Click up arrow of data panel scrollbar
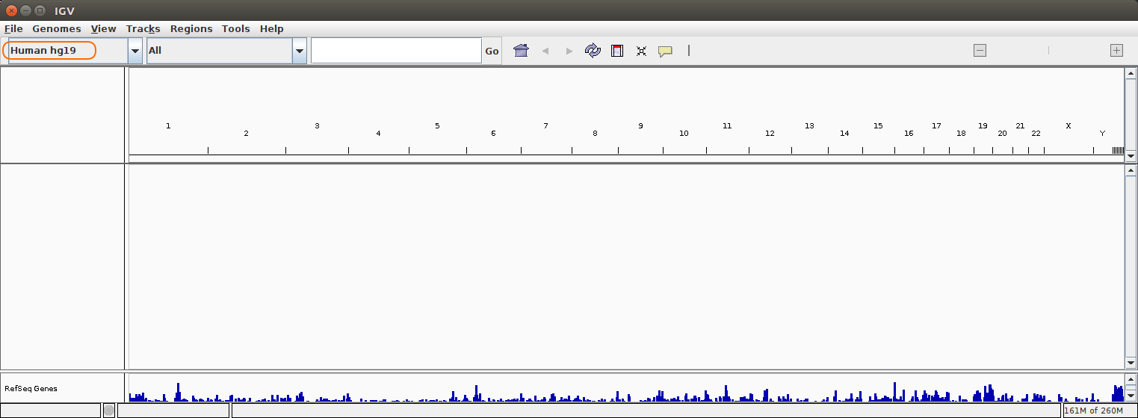 pyautogui.click(x=1131, y=170)
